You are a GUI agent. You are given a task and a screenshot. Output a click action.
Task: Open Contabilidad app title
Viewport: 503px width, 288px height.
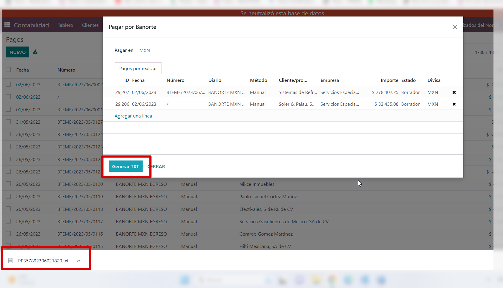point(32,25)
